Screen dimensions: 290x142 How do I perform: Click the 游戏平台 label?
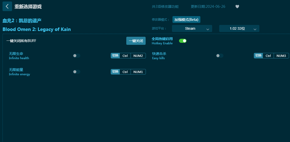pos(159,28)
